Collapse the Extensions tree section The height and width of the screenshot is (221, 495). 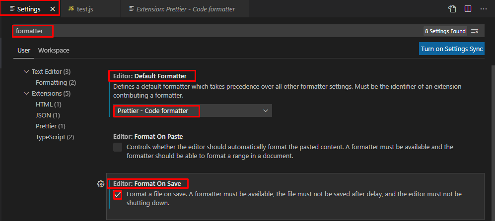point(26,94)
